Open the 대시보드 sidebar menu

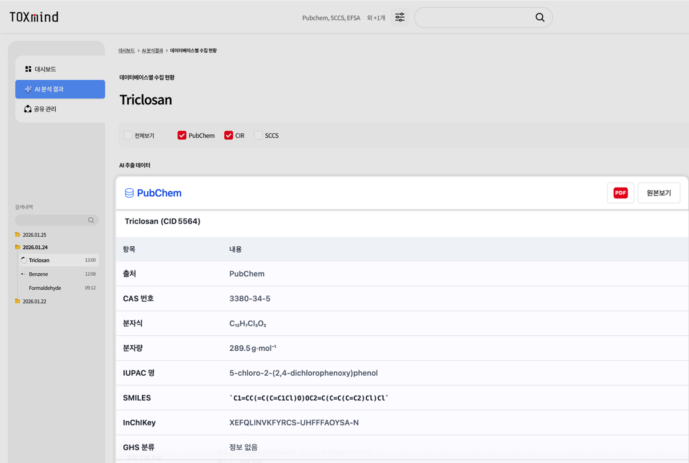pyautogui.click(x=60, y=69)
